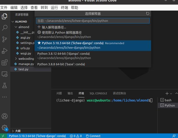Click the remote window indicator in status bar
Viewport: 178px width, 138px height.
(3, 136)
